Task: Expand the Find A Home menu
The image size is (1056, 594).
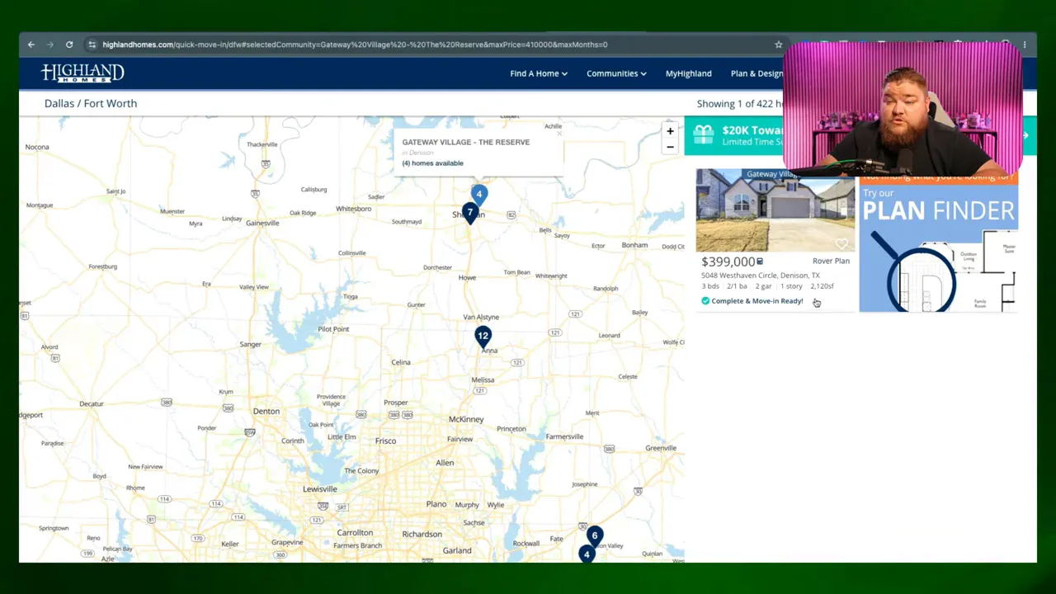Action: pyautogui.click(x=539, y=73)
